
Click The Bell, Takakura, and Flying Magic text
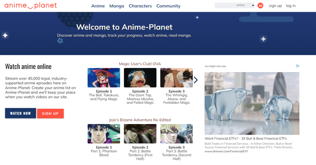[x=104, y=97]
